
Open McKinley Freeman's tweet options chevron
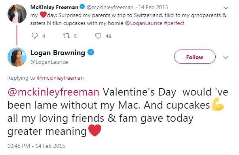point(226,8)
